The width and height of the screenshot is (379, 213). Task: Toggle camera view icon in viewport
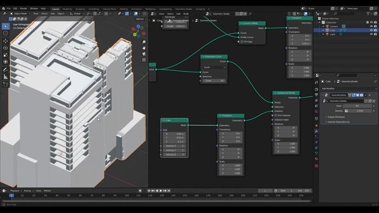coord(144,54)
